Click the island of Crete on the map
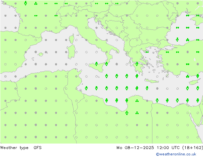Viewport: 203px width, 157px height. click(151, 81)
